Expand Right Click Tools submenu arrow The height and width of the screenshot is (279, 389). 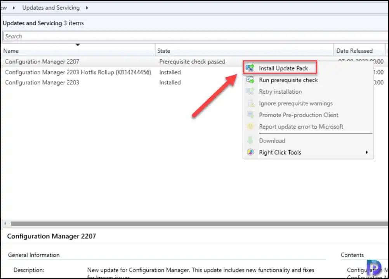click(366, 152)
